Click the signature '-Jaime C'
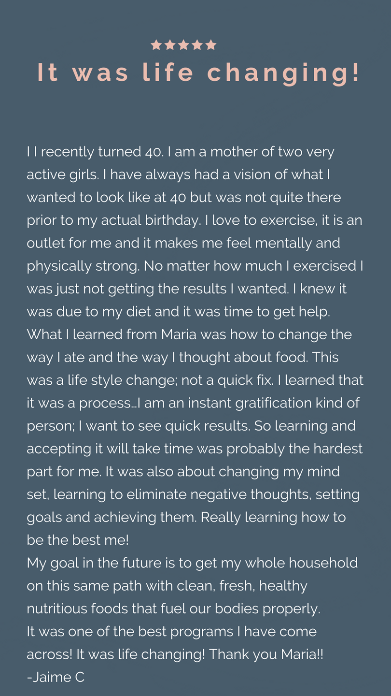 tap(56, 677)
